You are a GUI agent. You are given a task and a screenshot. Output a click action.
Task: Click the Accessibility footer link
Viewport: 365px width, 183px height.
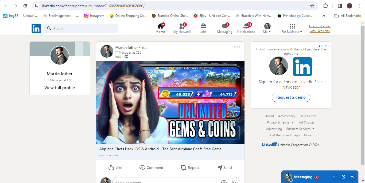(x=287, y=116)
